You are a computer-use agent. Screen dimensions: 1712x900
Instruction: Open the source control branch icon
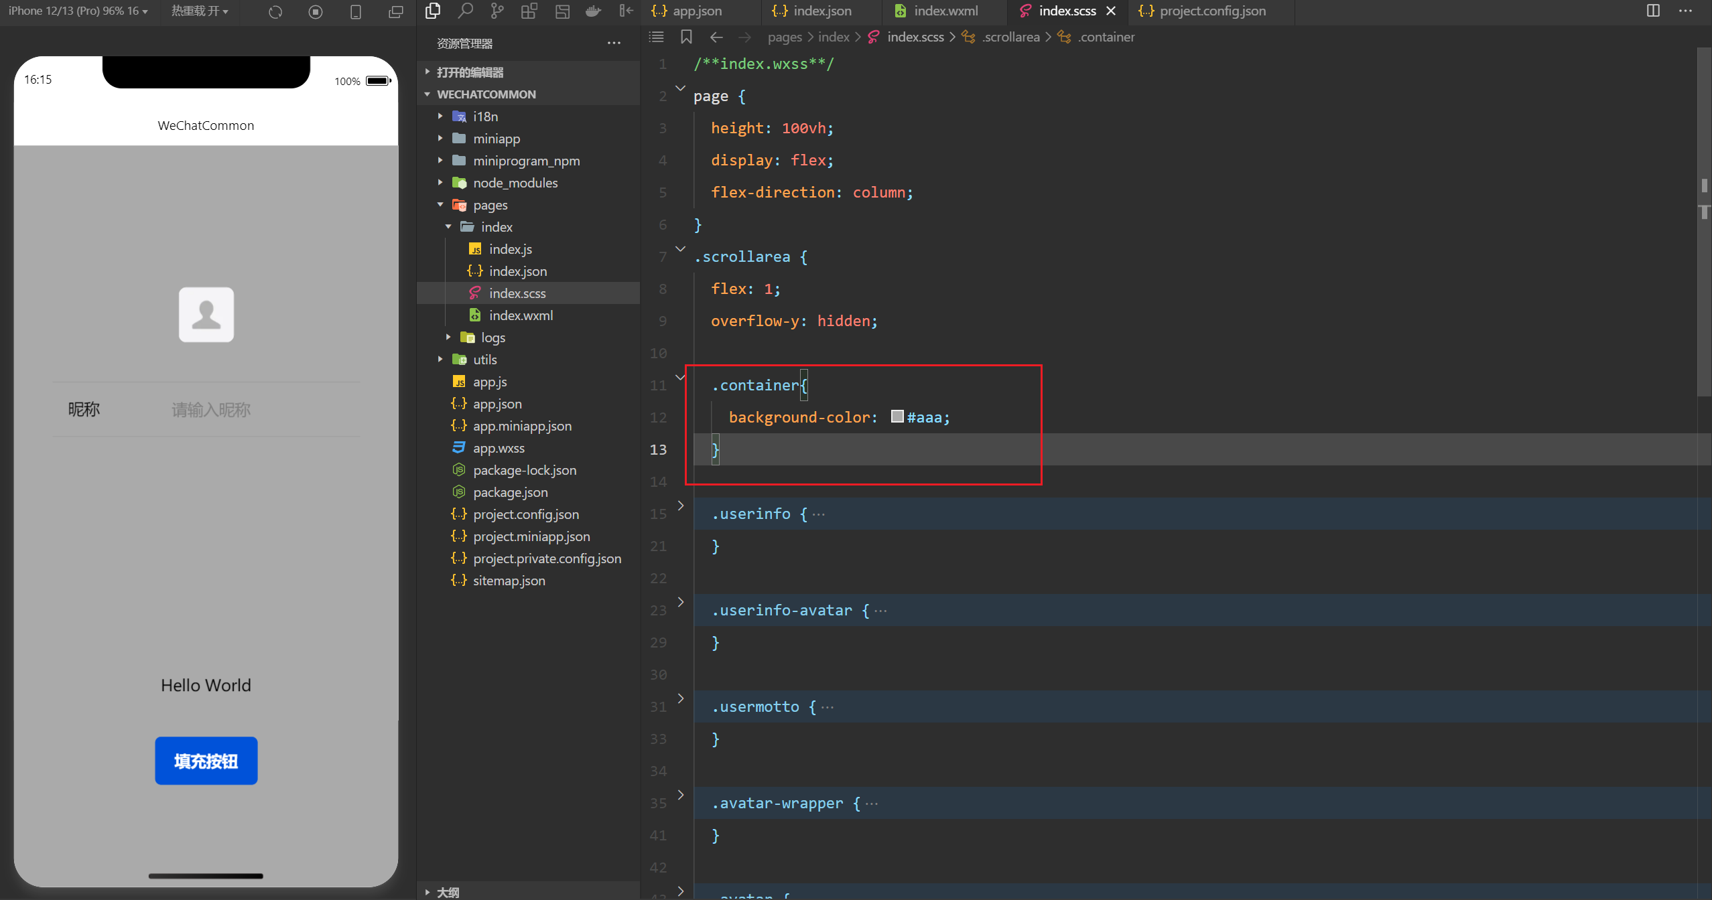coord(497,11)
